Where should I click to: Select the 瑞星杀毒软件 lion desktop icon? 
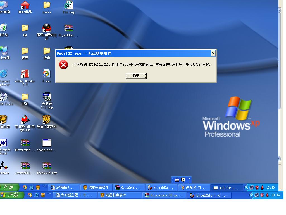pos(47,122)
